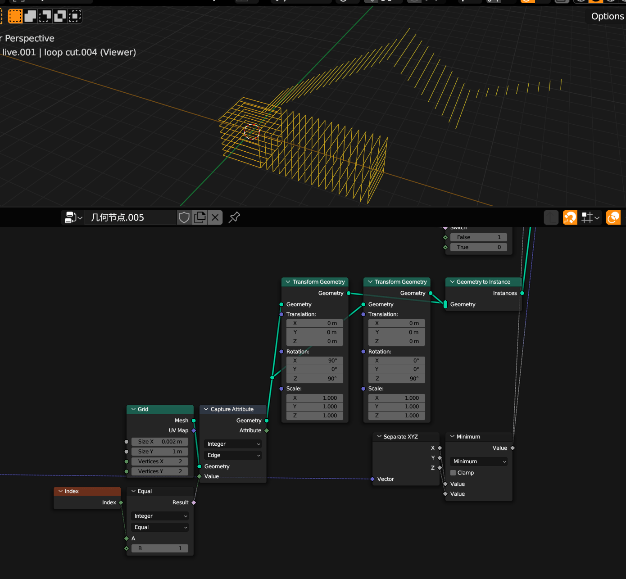This screenshot has height=579, width=626.
Task: Click the B value field in Equal node
Action: click(160, 548)
